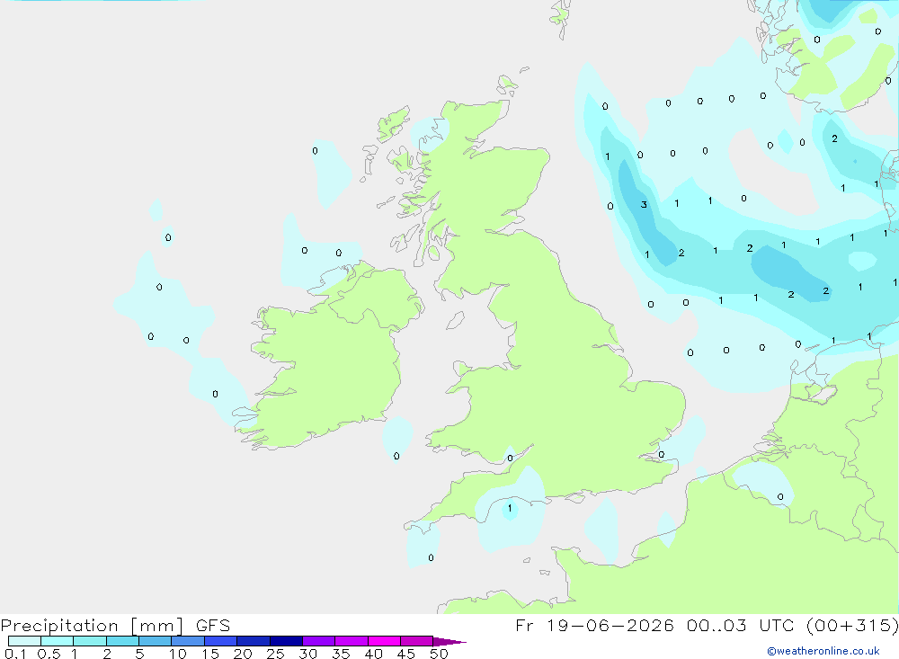Click the '20' legend scale label

(243, 654)
